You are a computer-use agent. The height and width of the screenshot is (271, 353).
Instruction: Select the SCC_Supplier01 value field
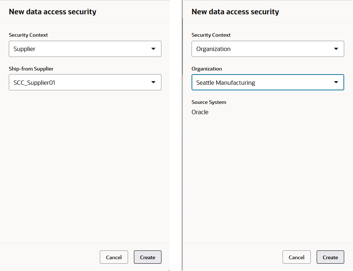point(73,82)
